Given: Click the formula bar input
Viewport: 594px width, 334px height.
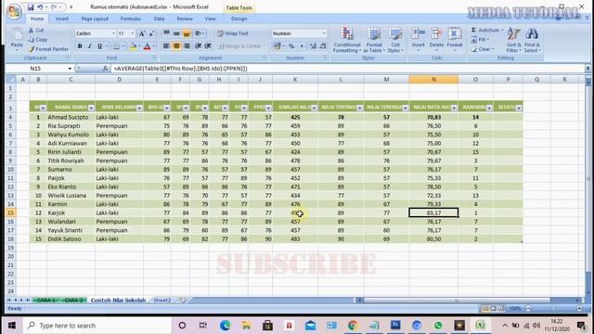Looking at the screenshot, I should coord(349,69).
